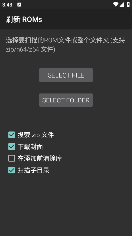Tap the Wi-Fi icon in status bar
Viewport: 132px width, 236px height.
pyautogui.click(x=116, y=4)
